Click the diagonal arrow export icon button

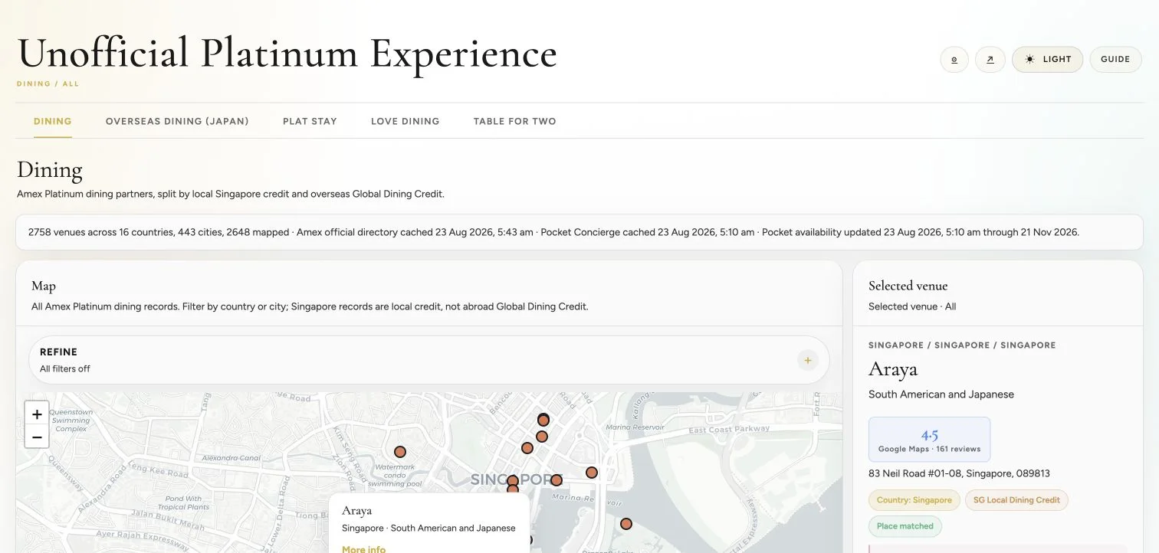point(990,59)
